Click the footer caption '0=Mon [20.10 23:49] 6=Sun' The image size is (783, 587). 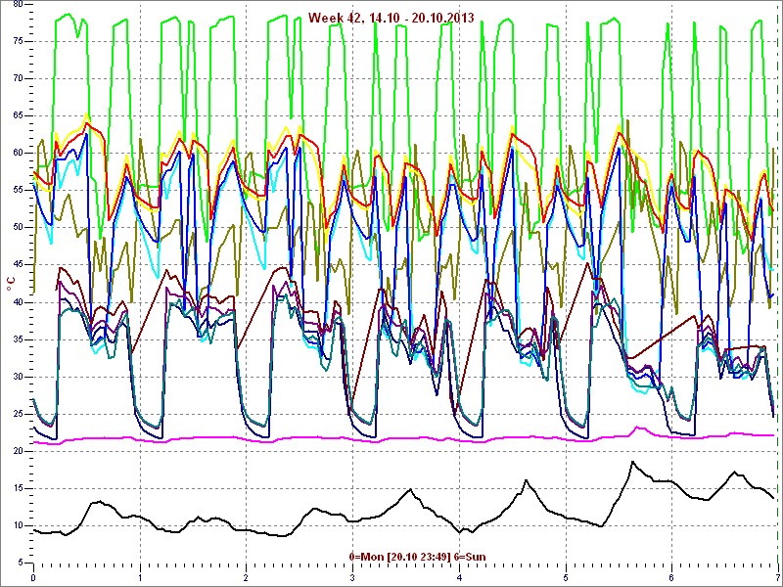click(417, 557)
